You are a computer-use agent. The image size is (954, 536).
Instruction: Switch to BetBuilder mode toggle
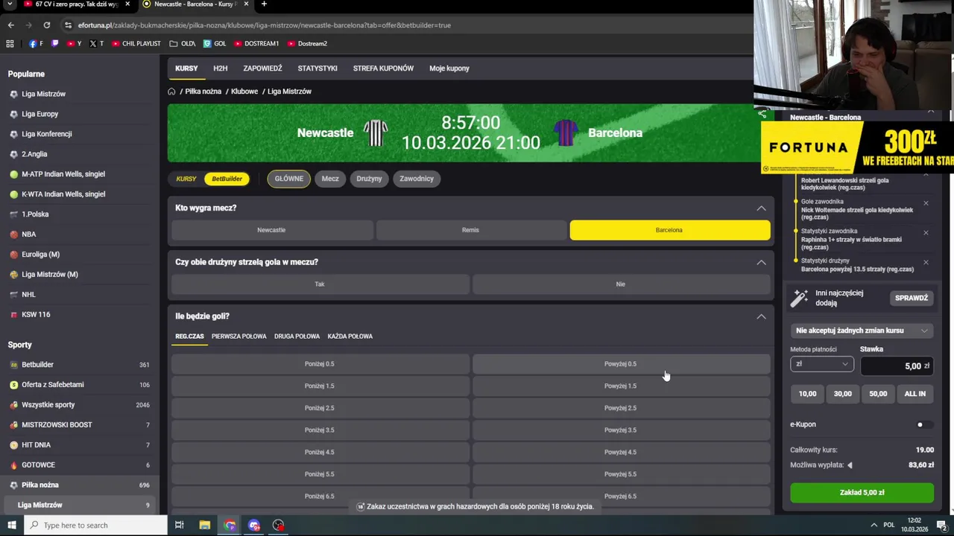[x=227, y=179]
